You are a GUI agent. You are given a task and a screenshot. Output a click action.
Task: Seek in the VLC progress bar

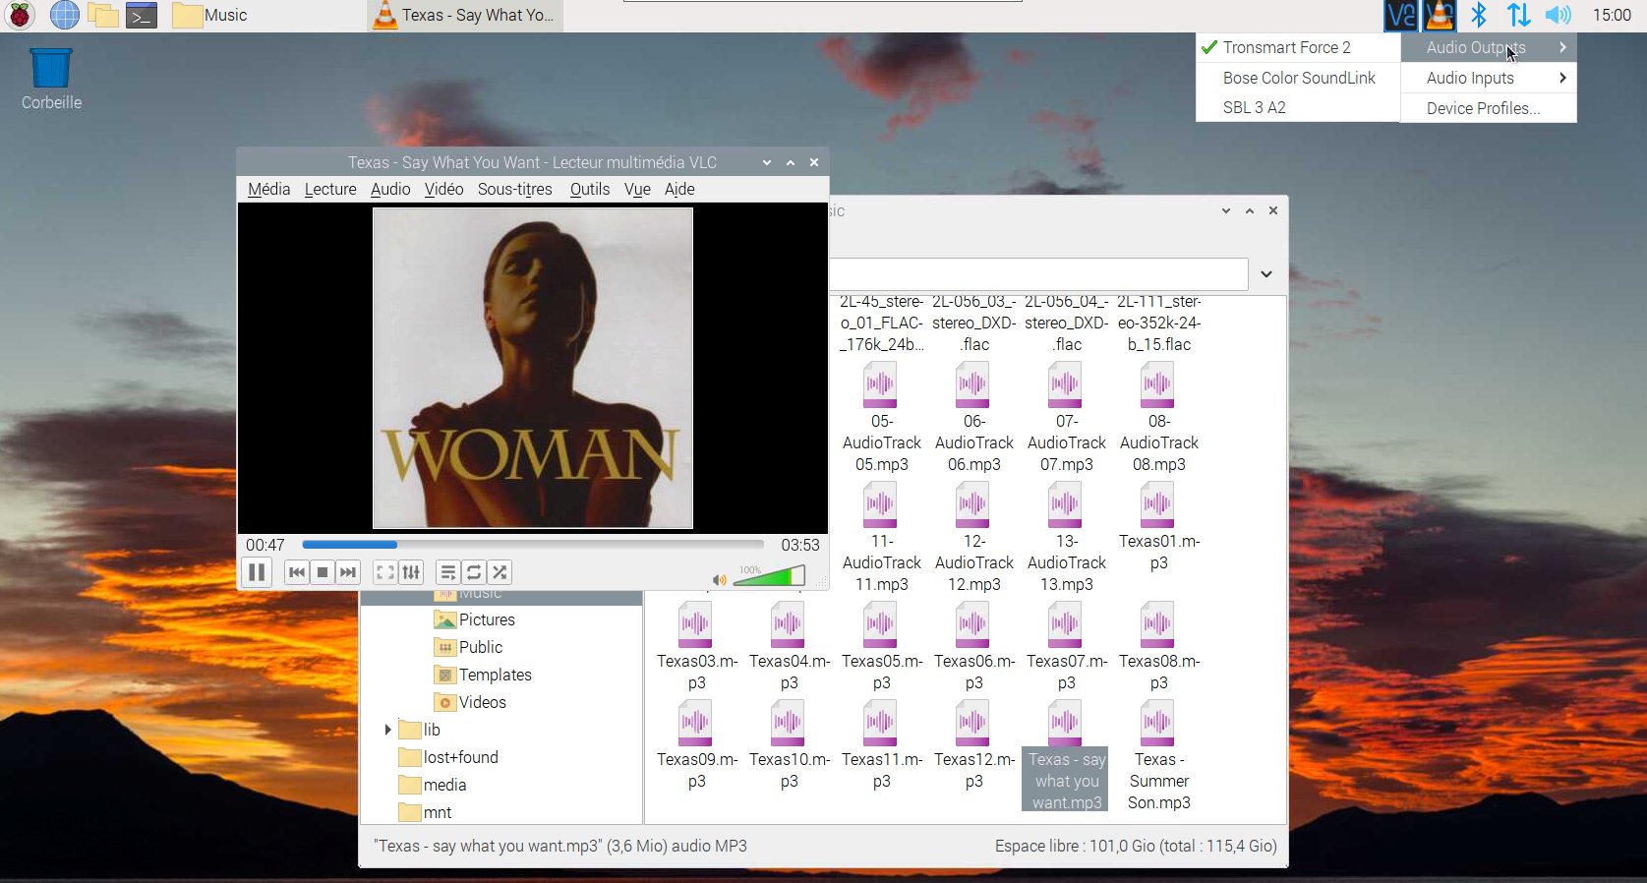(532, 544)
